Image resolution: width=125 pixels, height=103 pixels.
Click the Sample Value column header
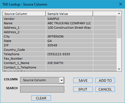(x=69, y=14)
